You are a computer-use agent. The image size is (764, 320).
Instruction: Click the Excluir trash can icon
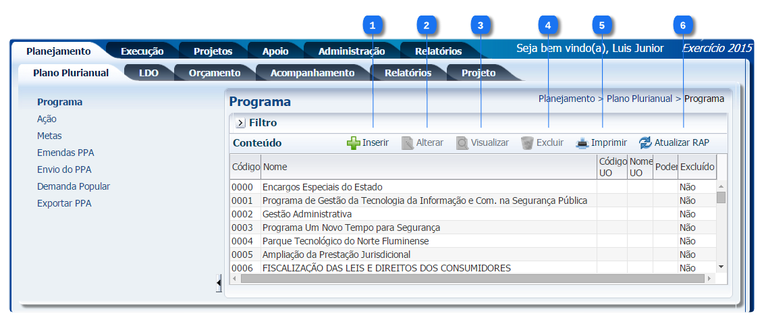[527, 143]
